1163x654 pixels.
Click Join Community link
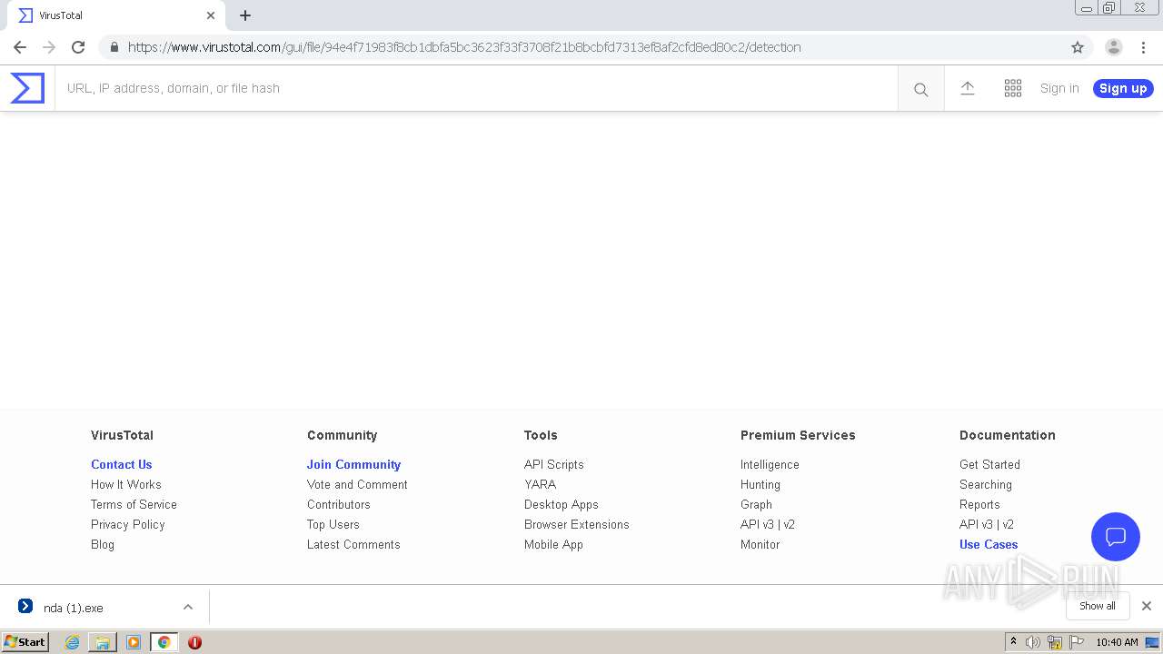(x=353, y=464)
